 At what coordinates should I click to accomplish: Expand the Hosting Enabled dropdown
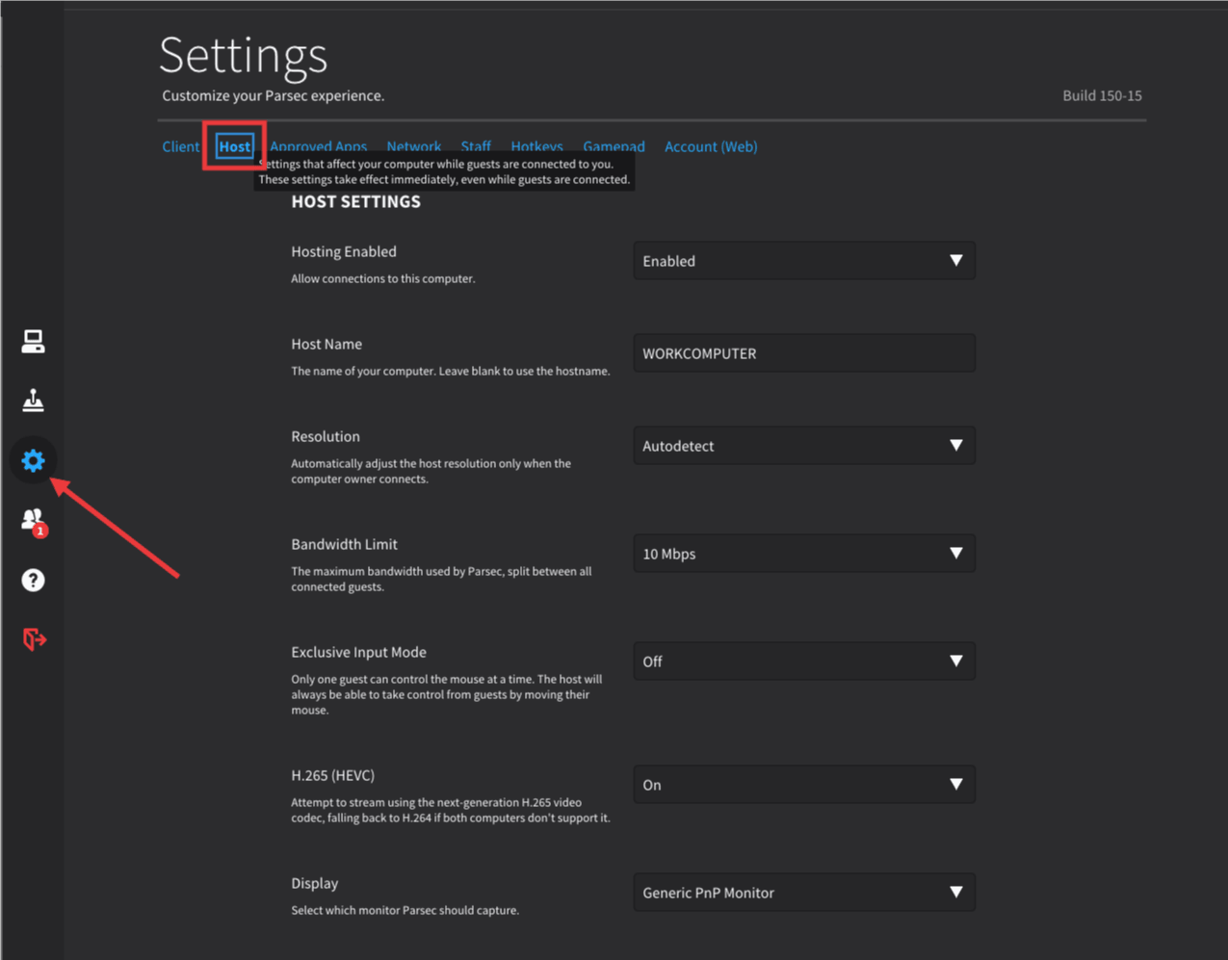click(803, 261)
